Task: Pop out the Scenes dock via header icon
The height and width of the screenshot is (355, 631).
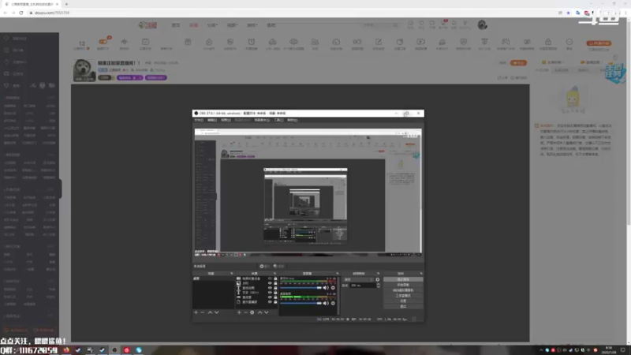Action: 231,274
